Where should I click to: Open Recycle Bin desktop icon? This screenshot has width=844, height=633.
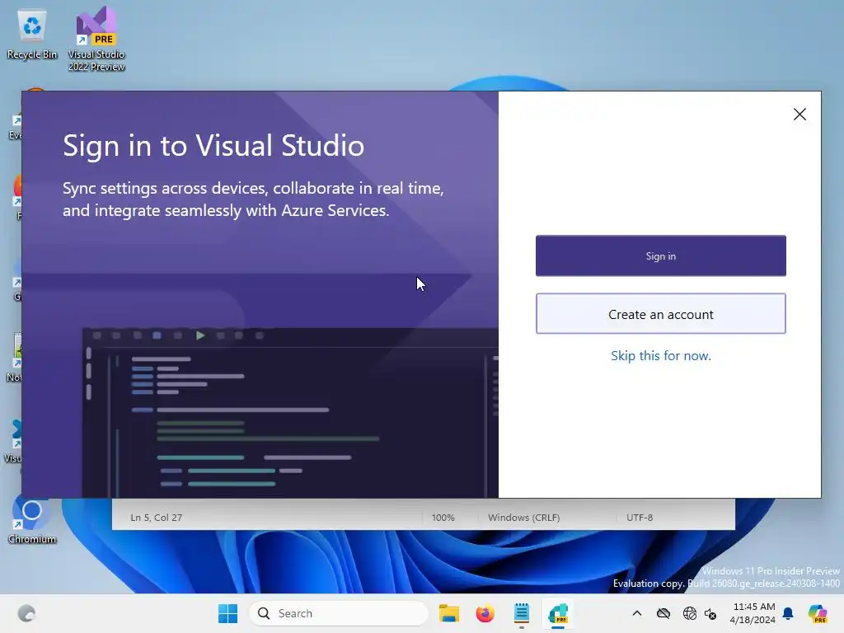click(x=32, y=35)
